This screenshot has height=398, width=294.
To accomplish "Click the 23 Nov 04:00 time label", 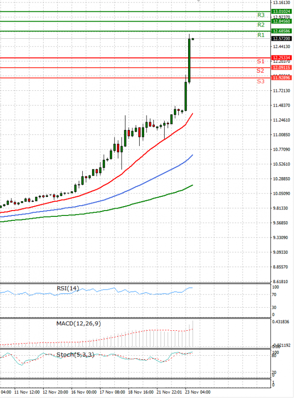I will pos(197,392).
